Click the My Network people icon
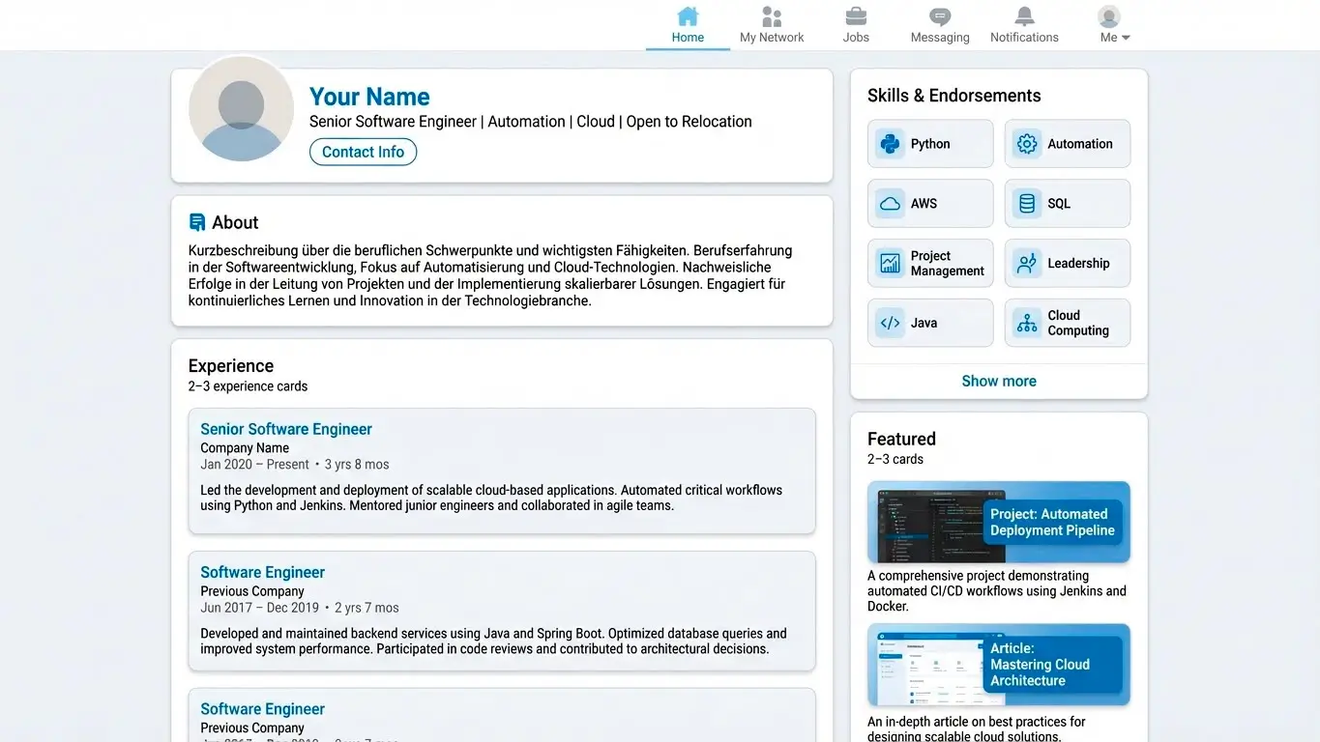Screen dimensions: 1320x742 771,16
